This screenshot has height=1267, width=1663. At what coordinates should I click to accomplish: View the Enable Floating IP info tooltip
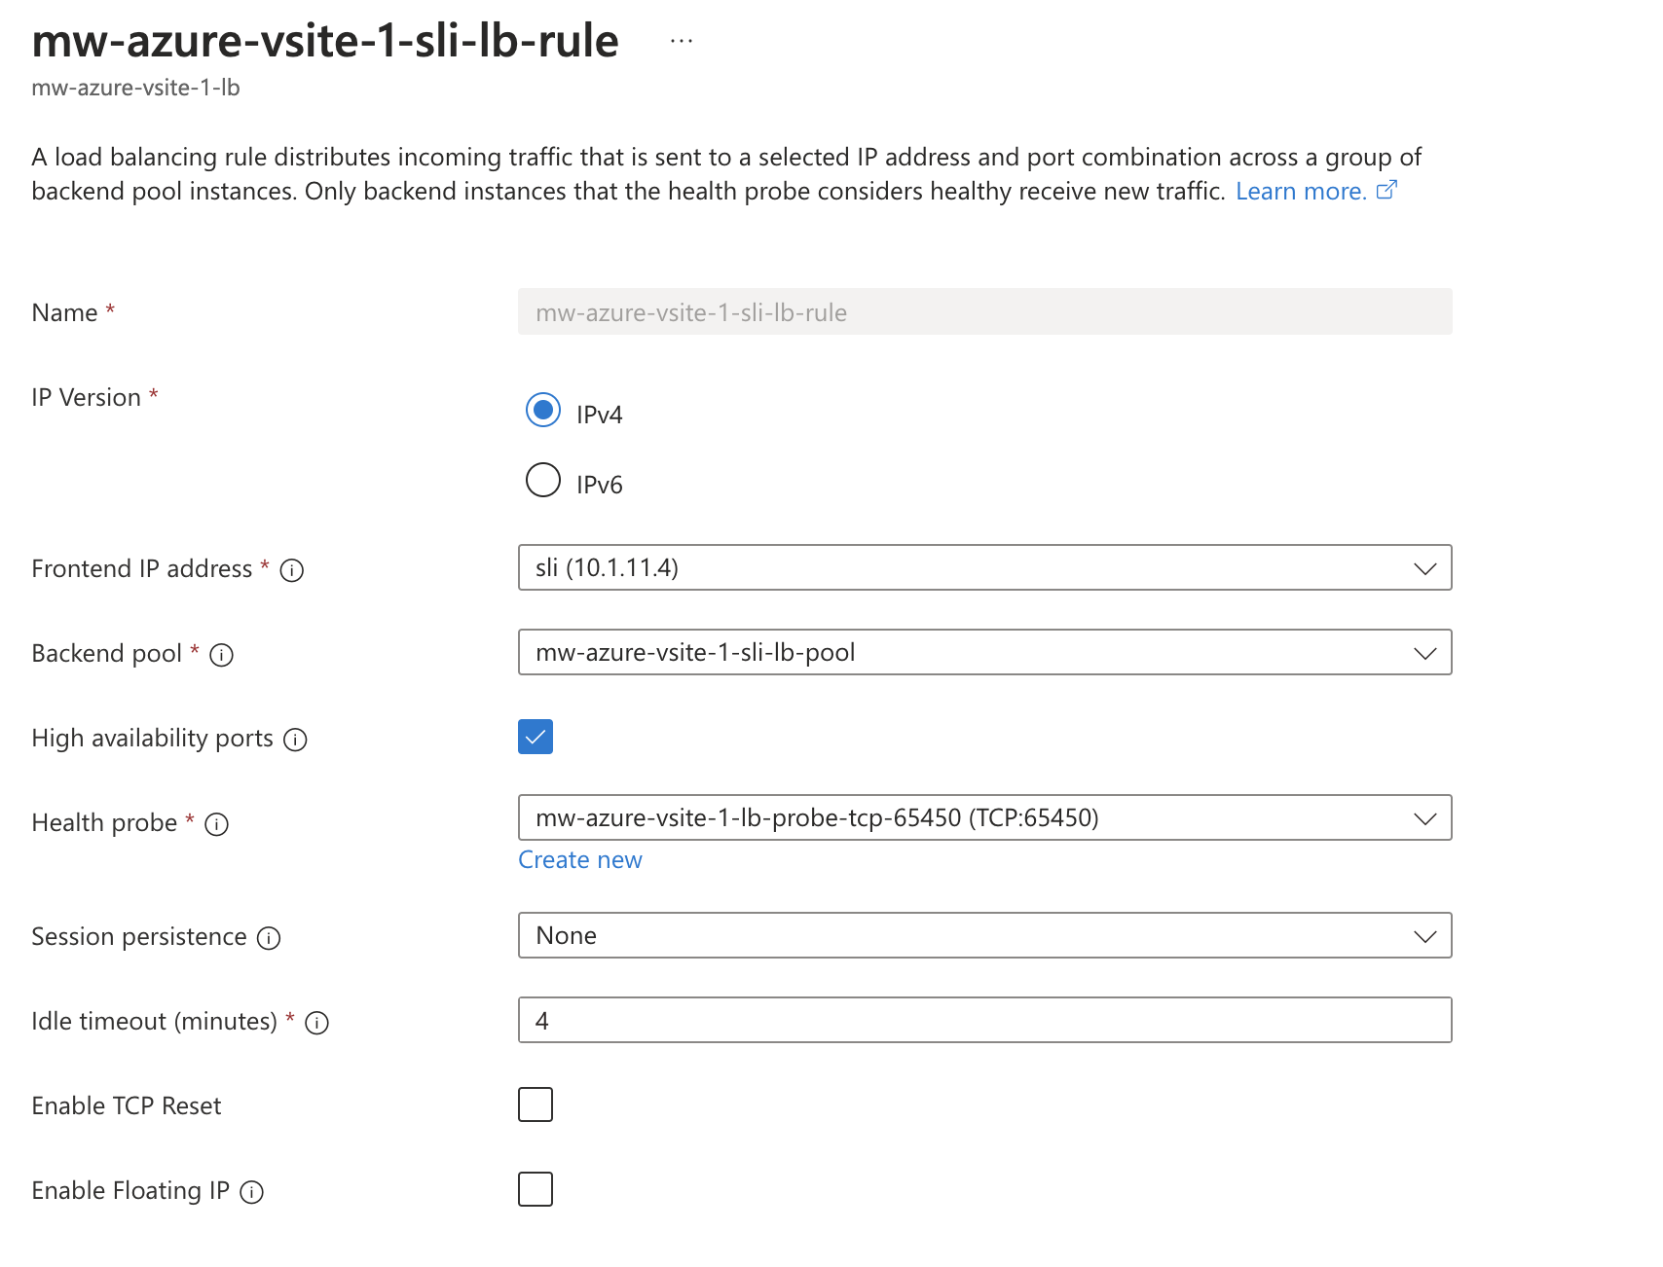pyautogui.click(x=252, y=1191)
